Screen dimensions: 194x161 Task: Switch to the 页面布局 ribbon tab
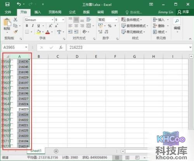coord(55,12)
